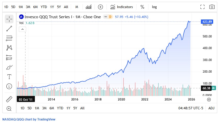219x123 pixels.
Task: Switch to the 5Y range in top bar
Action: [59, 7]
